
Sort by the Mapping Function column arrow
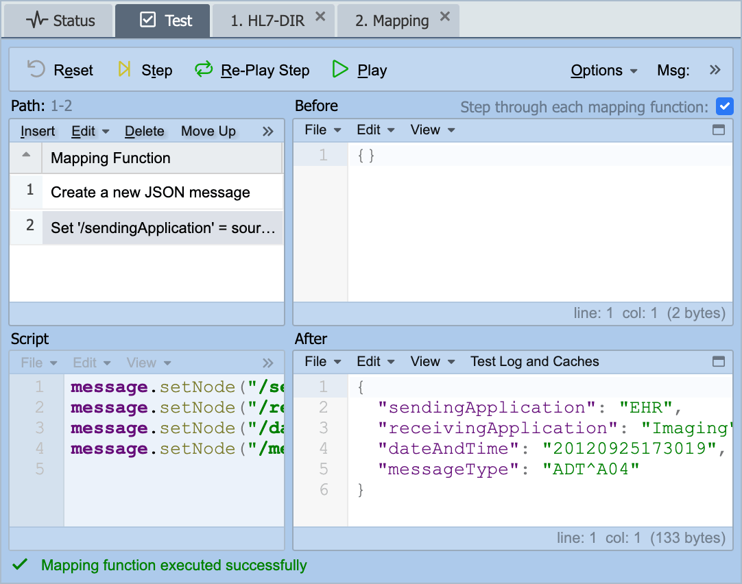click(x=27, y=155)
